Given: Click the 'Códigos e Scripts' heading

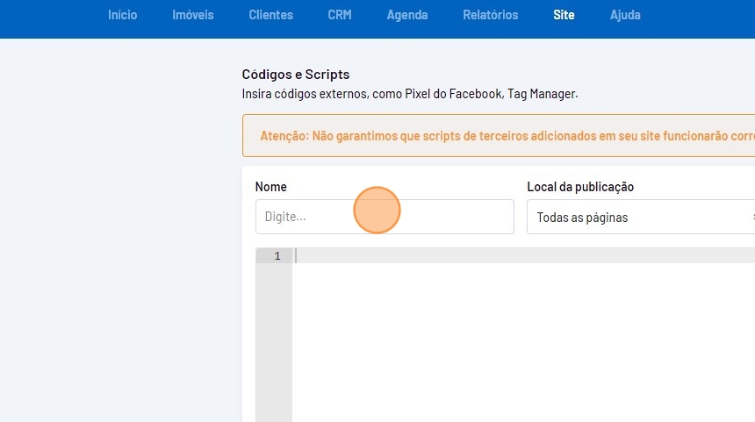Looking at the screenshot, I should pyautogui.click(x=295, y=75).
